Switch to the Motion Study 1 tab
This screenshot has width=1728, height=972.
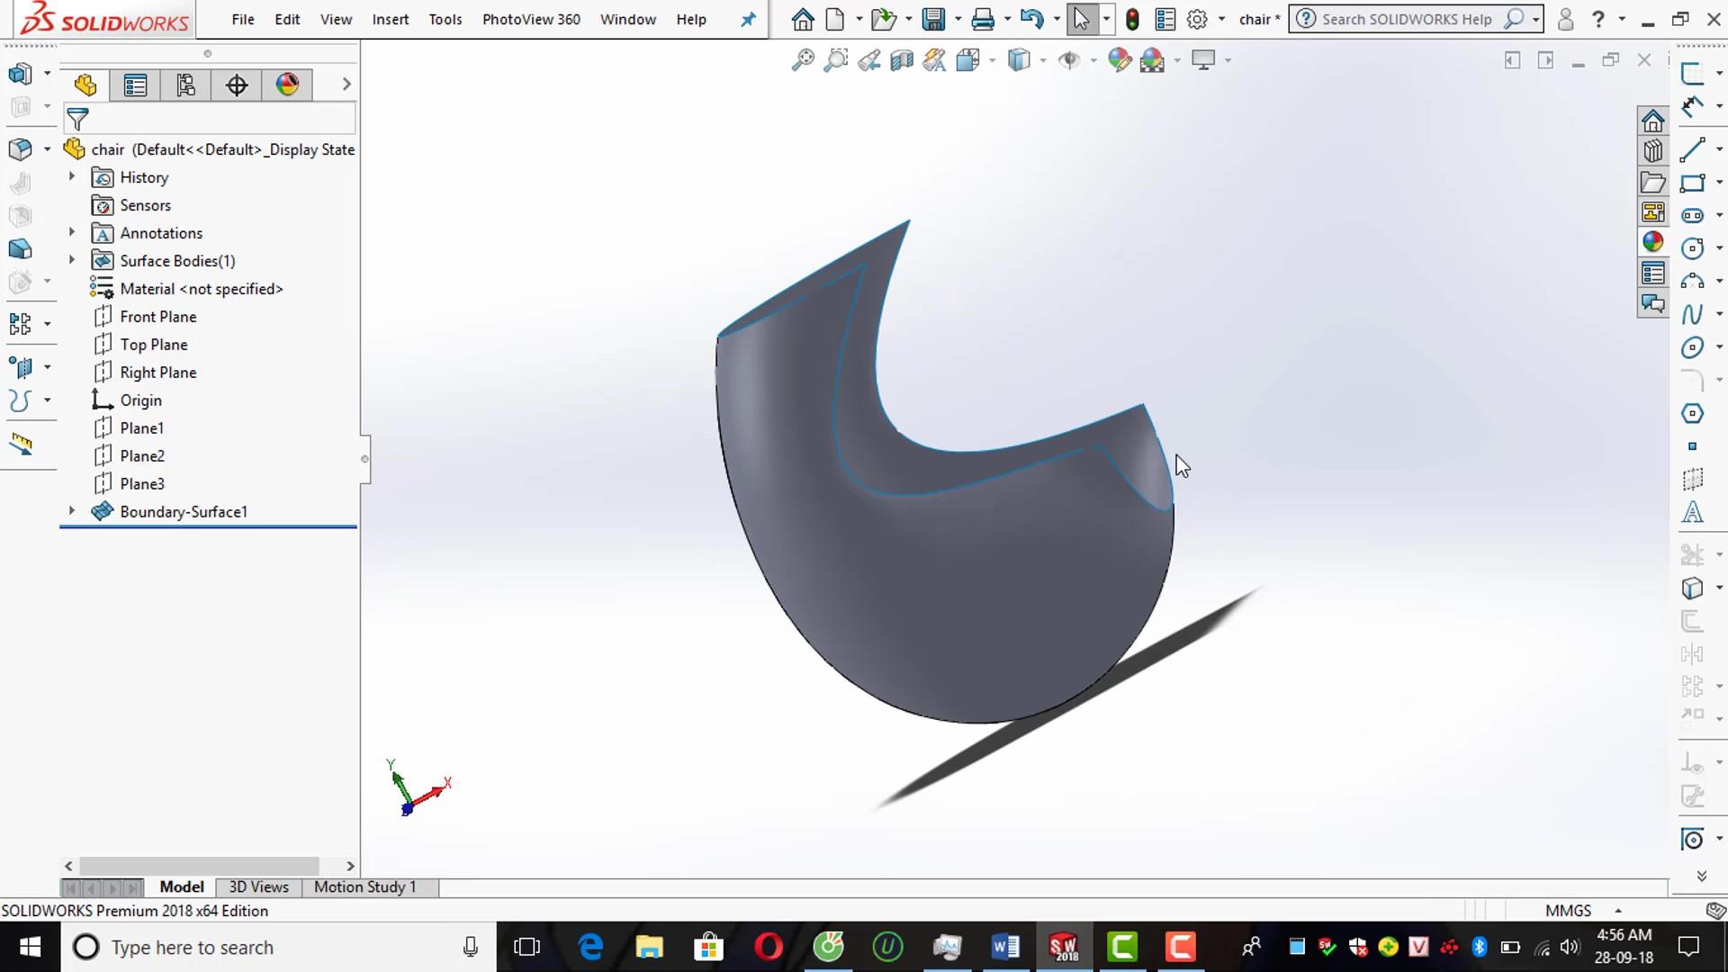click(x=364, y=887)
